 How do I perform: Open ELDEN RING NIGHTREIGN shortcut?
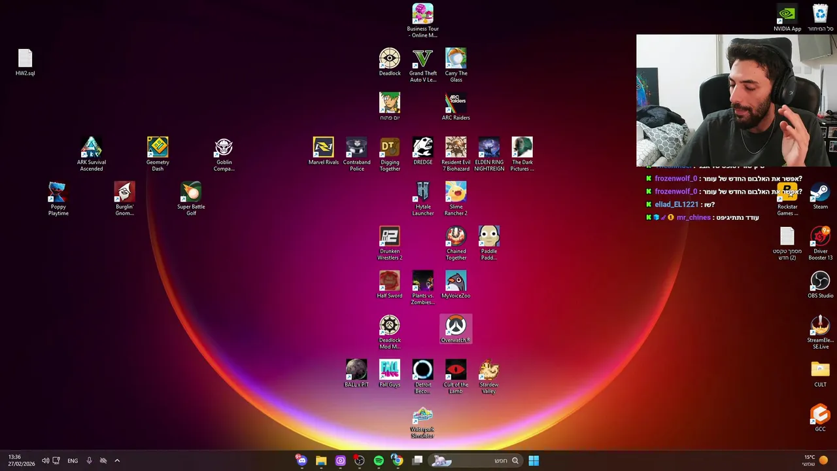(x=489, y=154)
